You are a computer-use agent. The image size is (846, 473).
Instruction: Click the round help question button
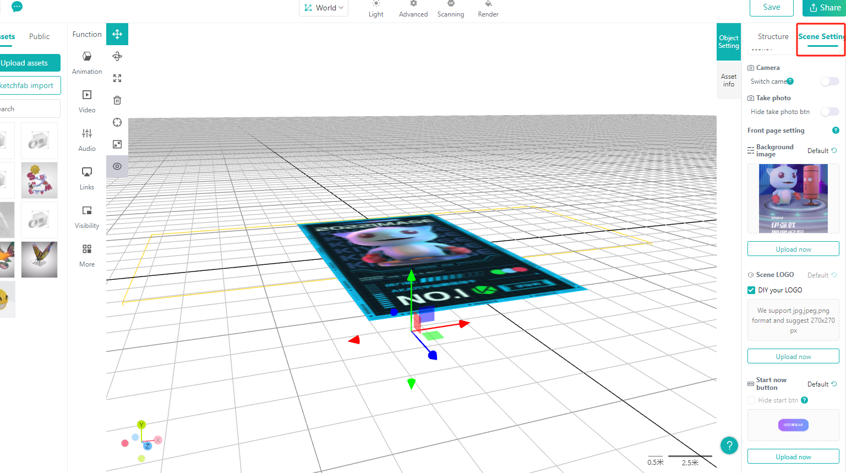pos(729,445)
